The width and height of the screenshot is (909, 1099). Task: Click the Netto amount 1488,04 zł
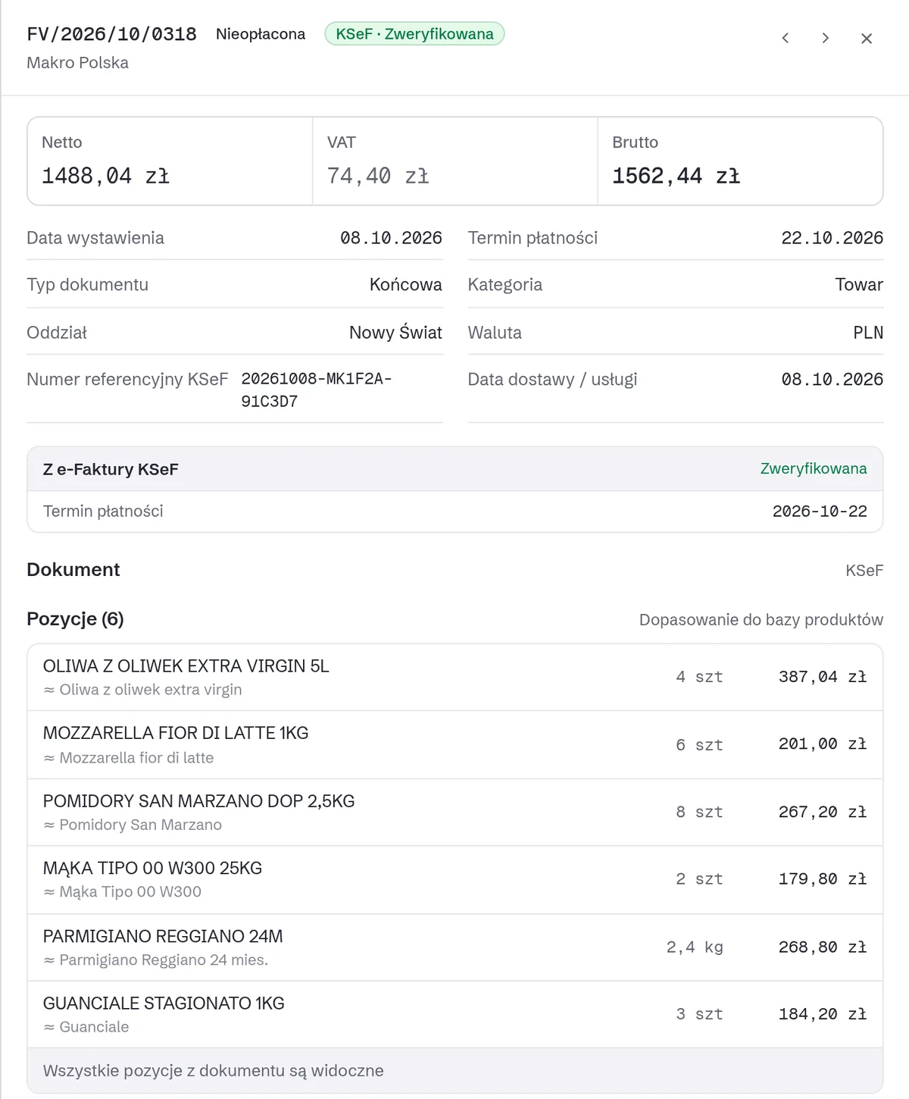[105, 176]
